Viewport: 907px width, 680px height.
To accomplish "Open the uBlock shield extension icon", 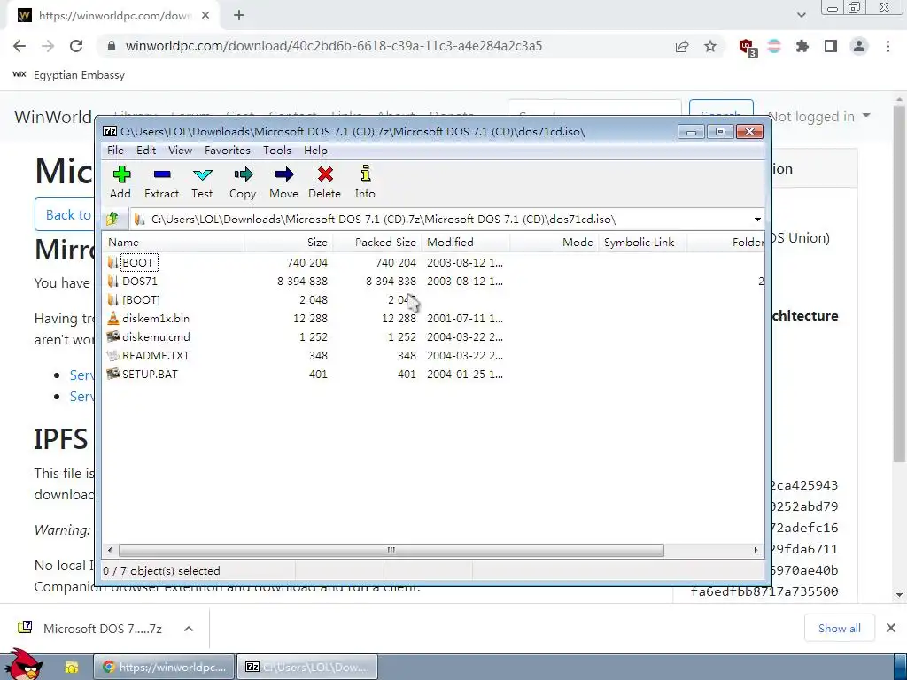I will [748, 48].
